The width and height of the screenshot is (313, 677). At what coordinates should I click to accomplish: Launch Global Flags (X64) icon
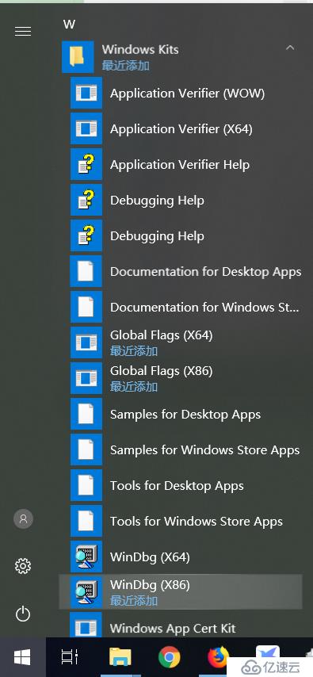tap(86, 342)
